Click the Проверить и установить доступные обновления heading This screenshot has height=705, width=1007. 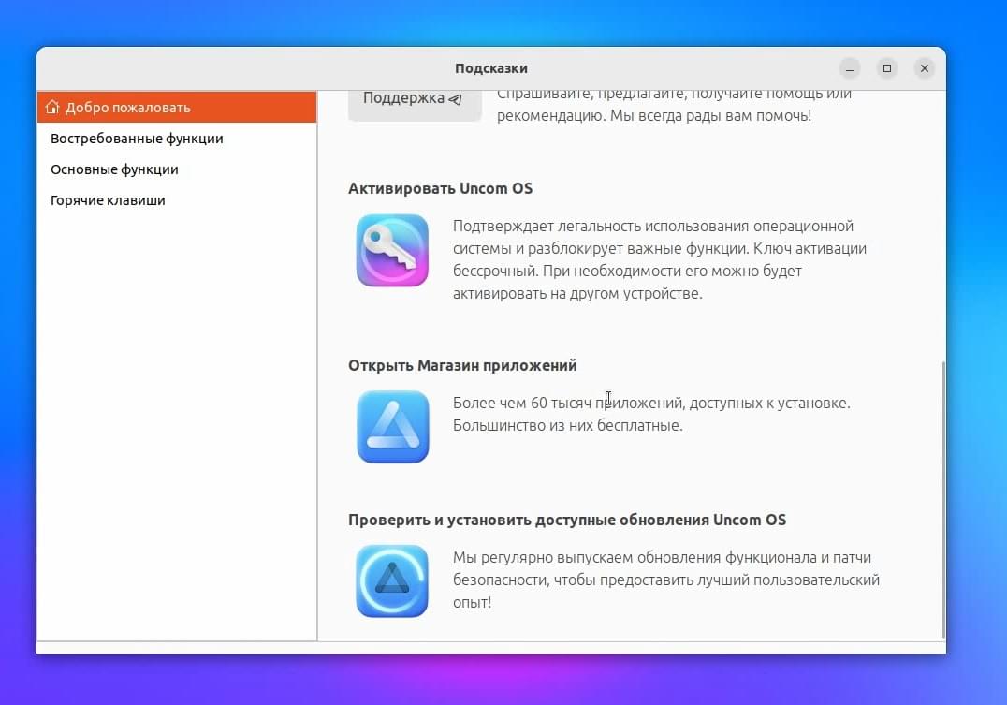tap(567, 520)
